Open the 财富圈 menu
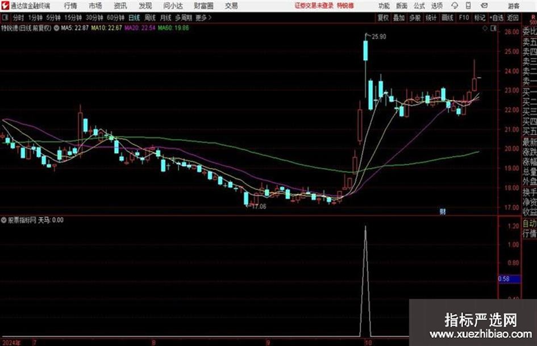This screenshot has height=346, width=537. (x=203, y=6)
